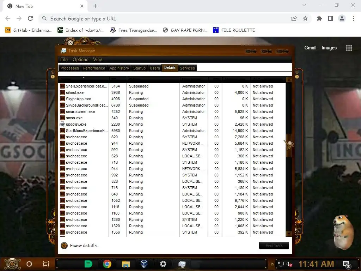Open the Options menu in Task Manager
Viewport: 361px width, 271px height.
click(x=80, y=59)
